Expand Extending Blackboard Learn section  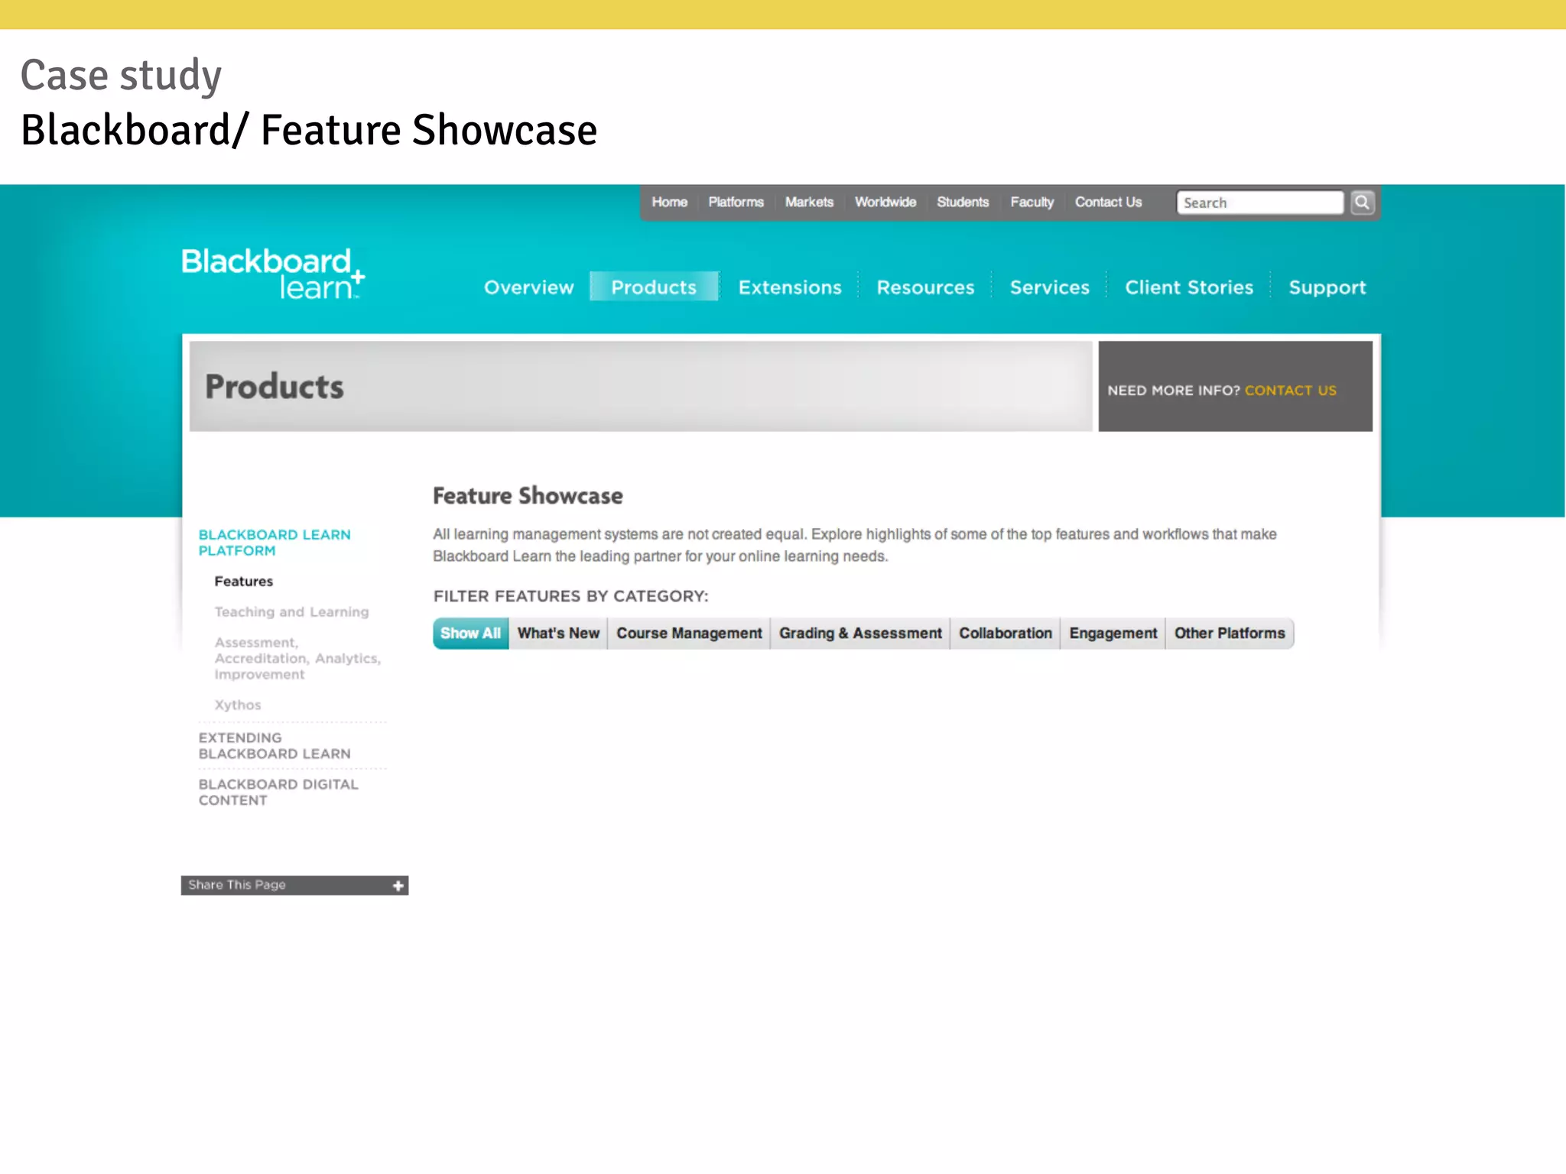[x=275, y=745]
